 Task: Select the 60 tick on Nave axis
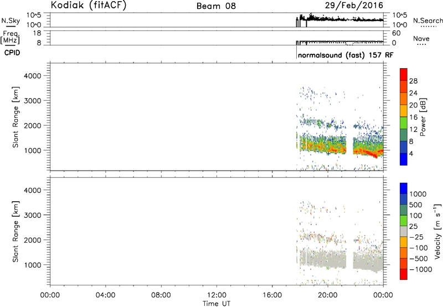[x=396, y=33]
